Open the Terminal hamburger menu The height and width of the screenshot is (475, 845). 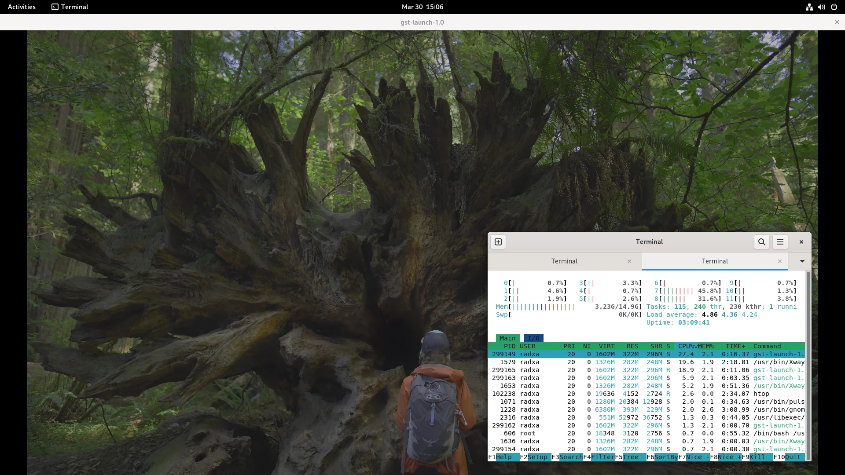click(780, 242)
